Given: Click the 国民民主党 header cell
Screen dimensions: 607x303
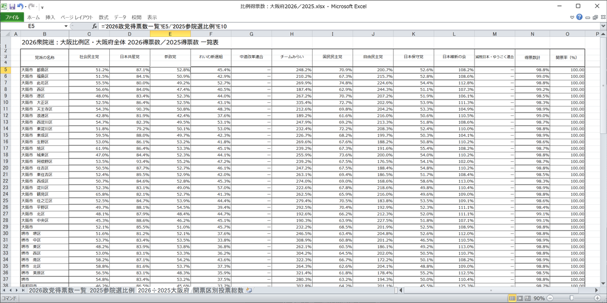Looking at the screenshot, I should (x=332, y=57).
